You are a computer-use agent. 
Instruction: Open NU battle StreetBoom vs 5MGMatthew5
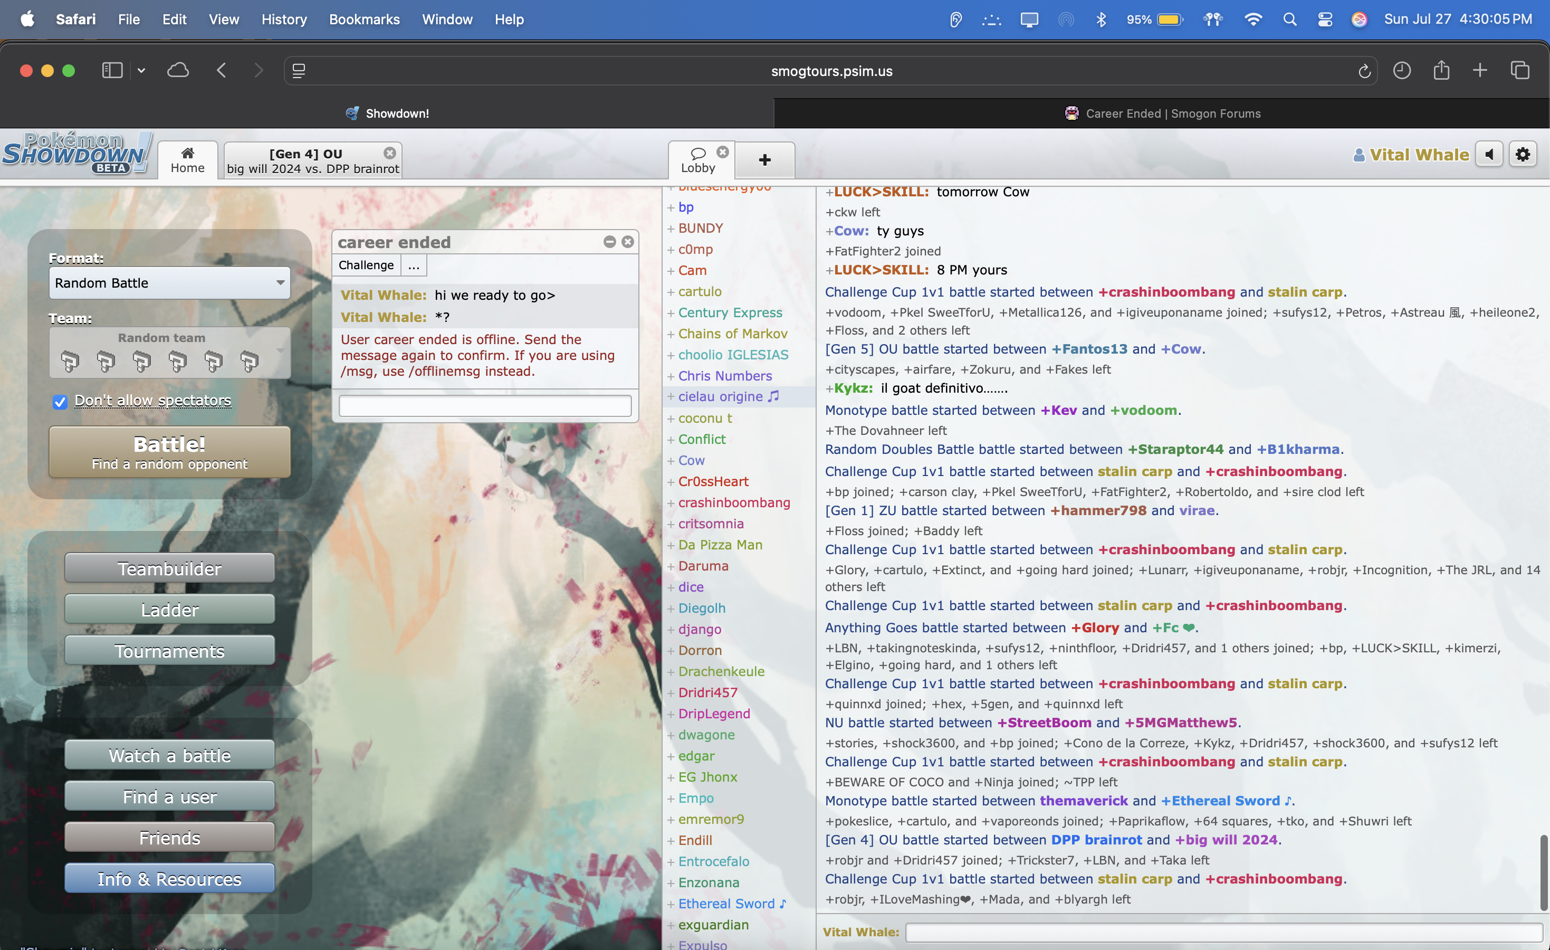[x=1033, y=722]
